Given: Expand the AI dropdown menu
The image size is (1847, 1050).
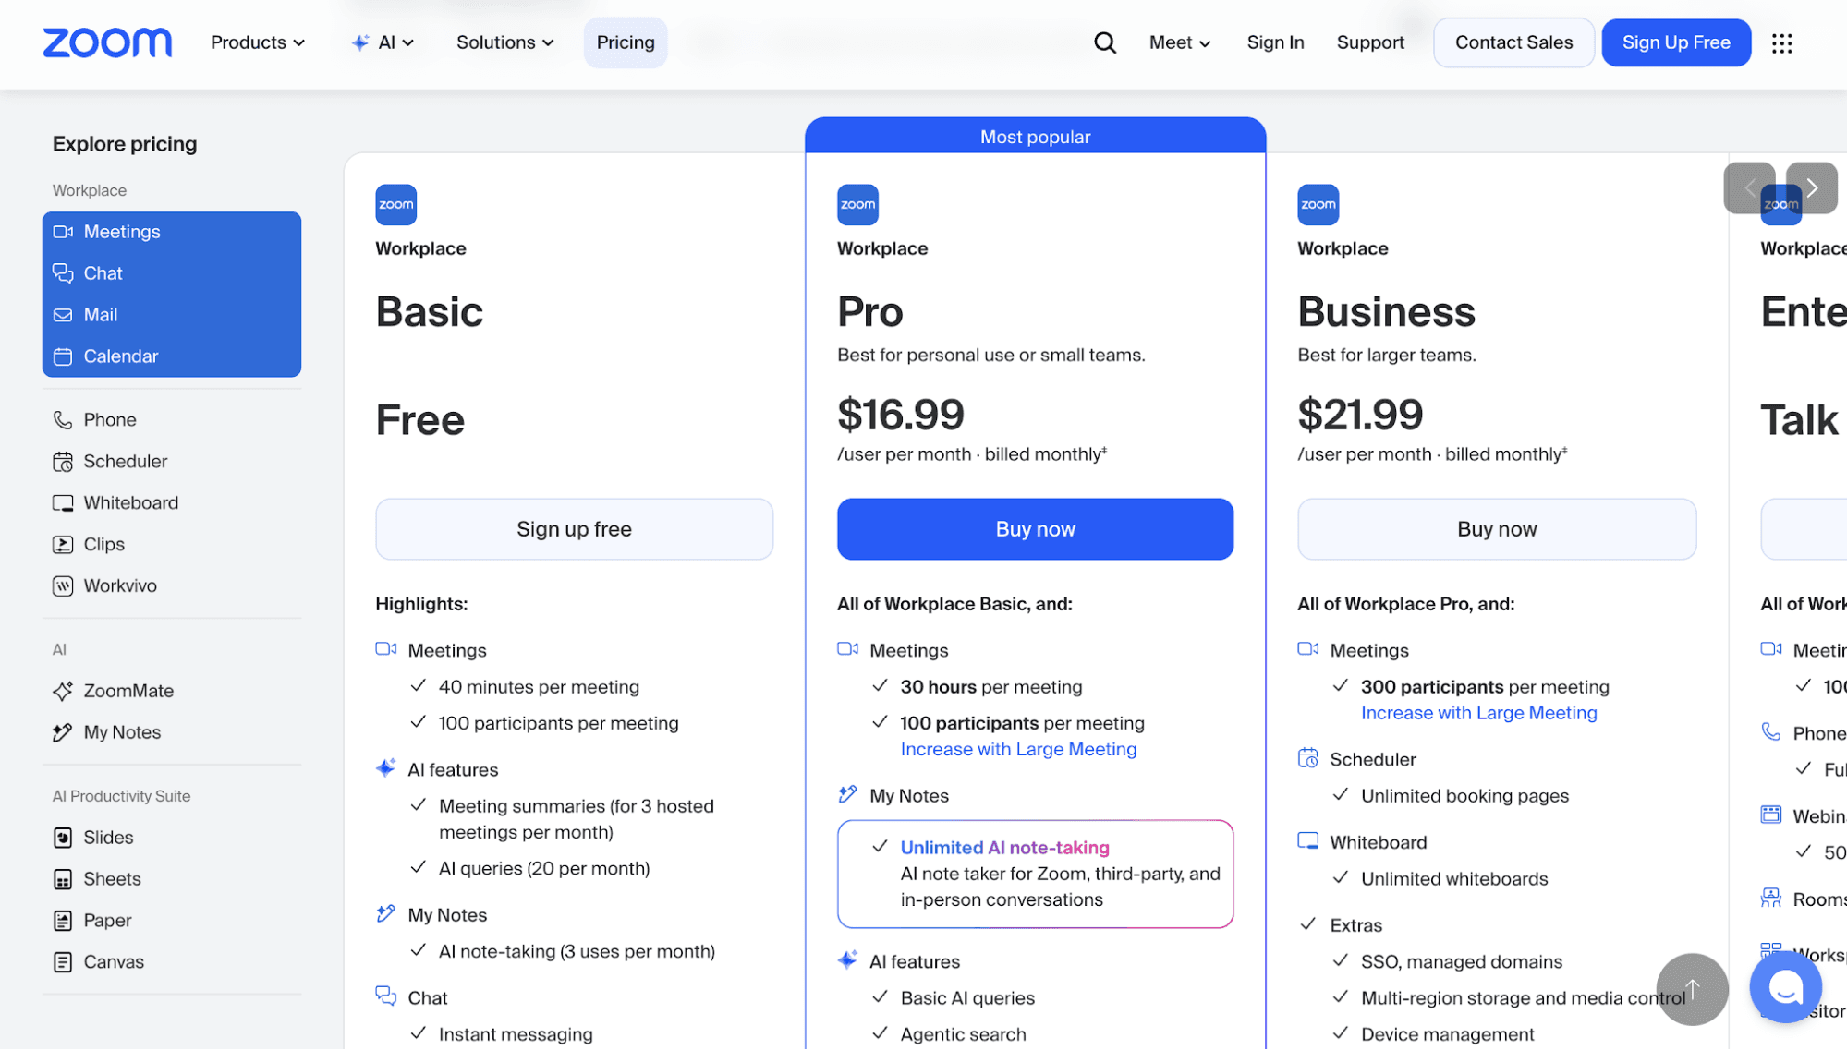Looking at the screenshot, I should click(383, 42).
